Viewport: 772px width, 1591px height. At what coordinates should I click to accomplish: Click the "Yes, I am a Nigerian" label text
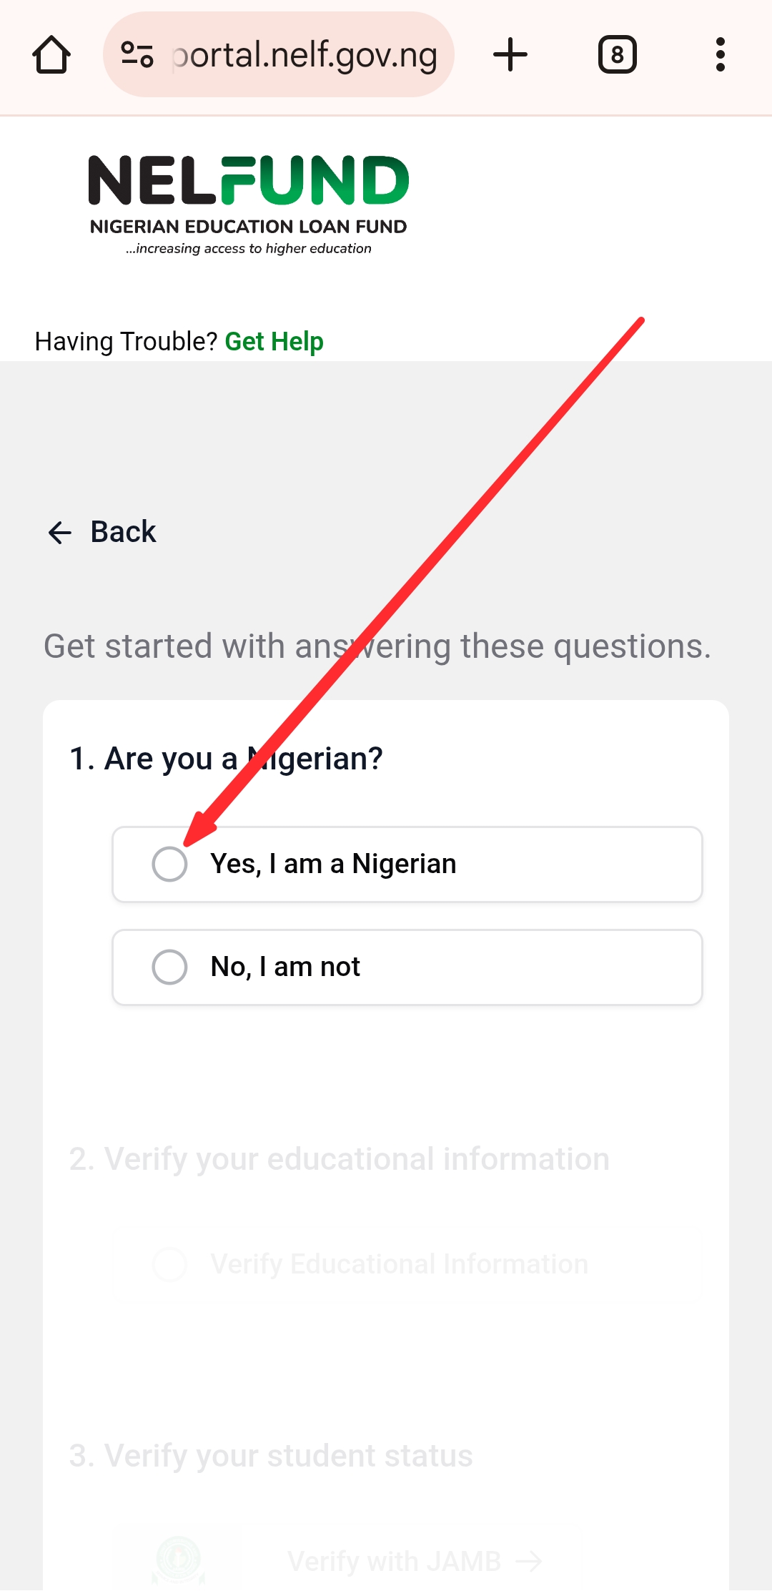(333, 865)
